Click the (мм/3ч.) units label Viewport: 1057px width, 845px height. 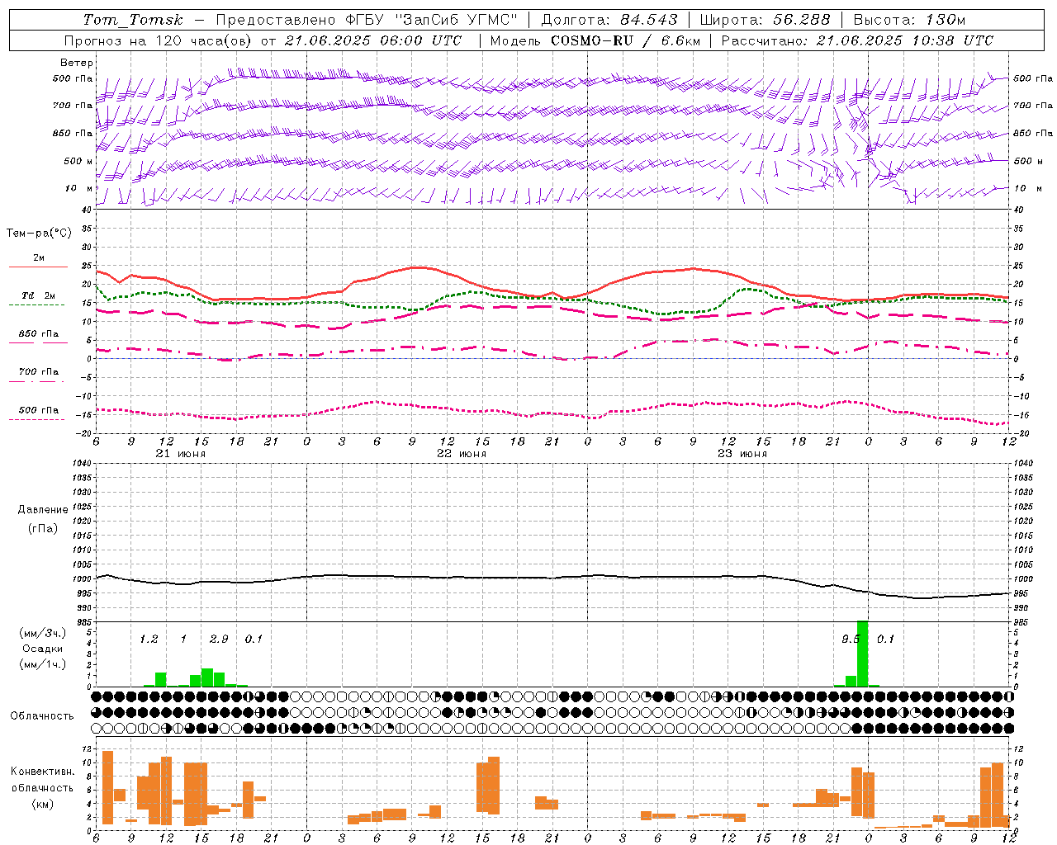point(42,633)
